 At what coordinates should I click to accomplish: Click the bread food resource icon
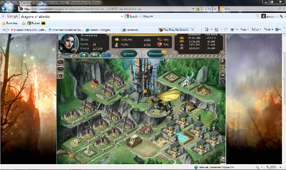(182, 38)
